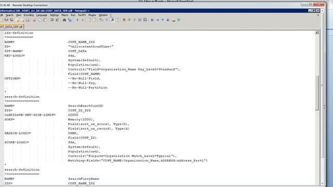
Task: Open User Defined Language dialog icon
Action: tap(117, 20)
